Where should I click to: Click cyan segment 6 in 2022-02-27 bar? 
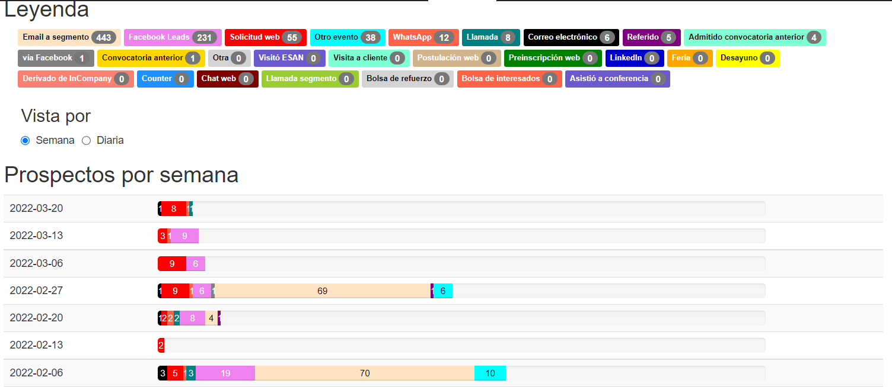(x=443, y=291)
